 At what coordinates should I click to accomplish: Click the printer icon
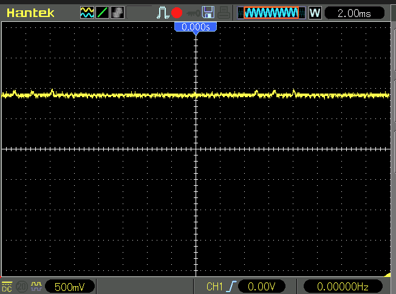[224, 12]
